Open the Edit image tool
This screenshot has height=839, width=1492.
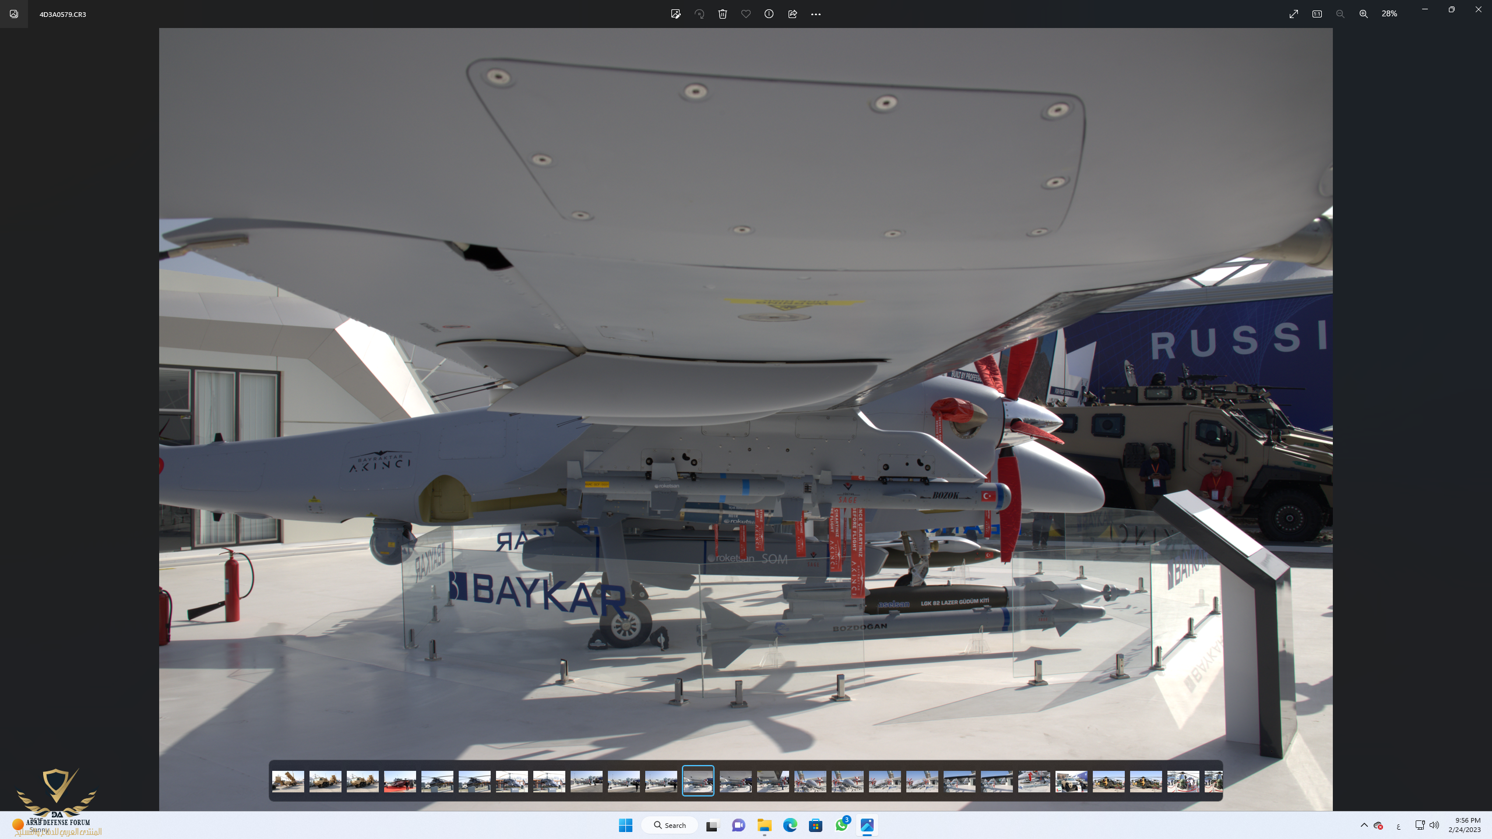(x=675, y=14)
